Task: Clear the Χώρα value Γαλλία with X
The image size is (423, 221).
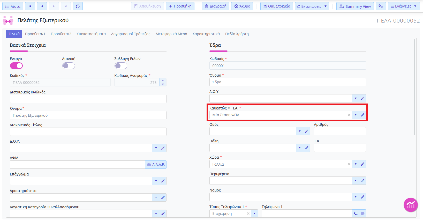Action: (x=349, y=164)
